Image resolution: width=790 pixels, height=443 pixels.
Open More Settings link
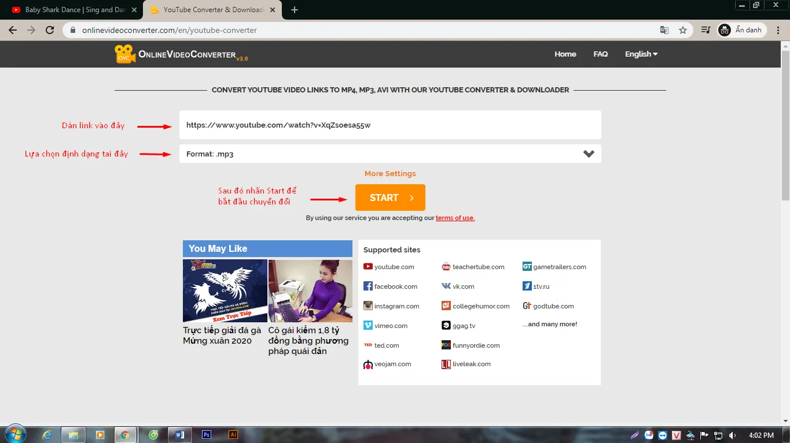coord(390,173)
